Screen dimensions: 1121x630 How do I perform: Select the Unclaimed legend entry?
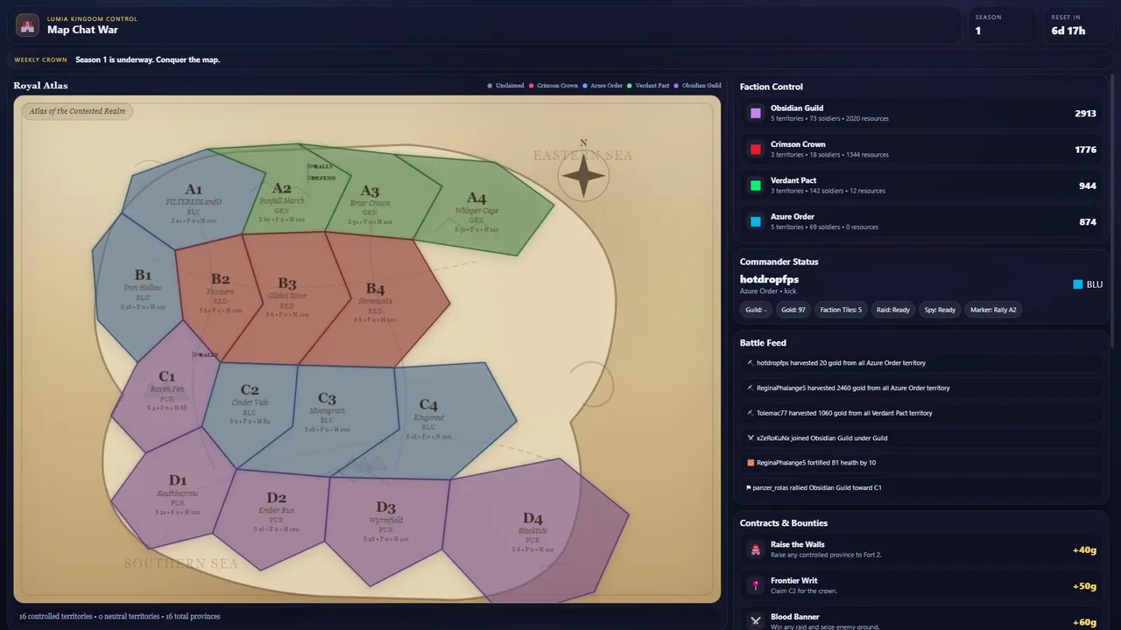505,86
